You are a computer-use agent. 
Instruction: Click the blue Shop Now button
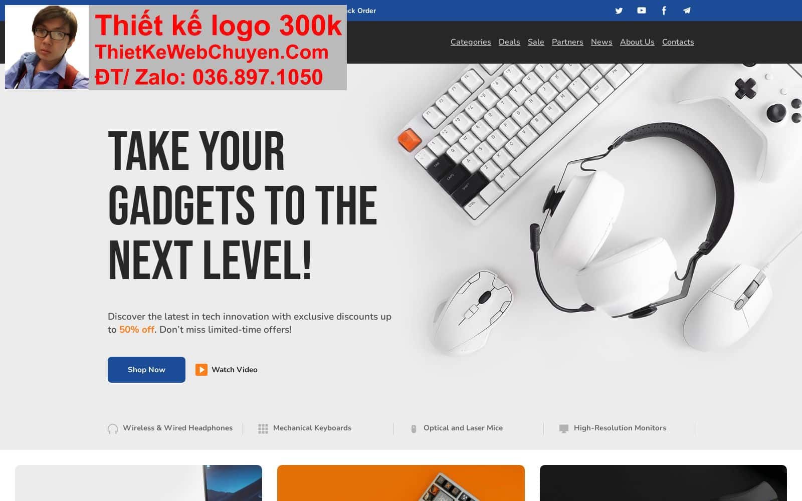(x=146, y=370)
